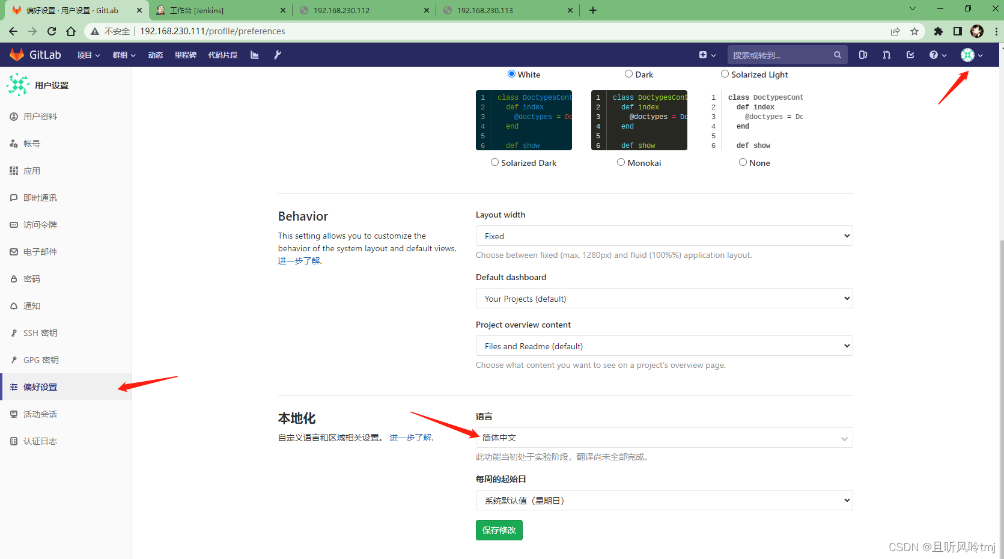The height and width of the screenshot is (559, 1004).
Task: Click 进一步了解 link under 本地化
Action: coord(412,438)
